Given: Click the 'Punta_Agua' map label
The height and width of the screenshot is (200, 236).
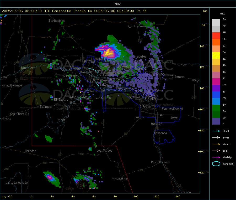Looking at the screenshot, I should pyautogui.click(x=120, y=178).
